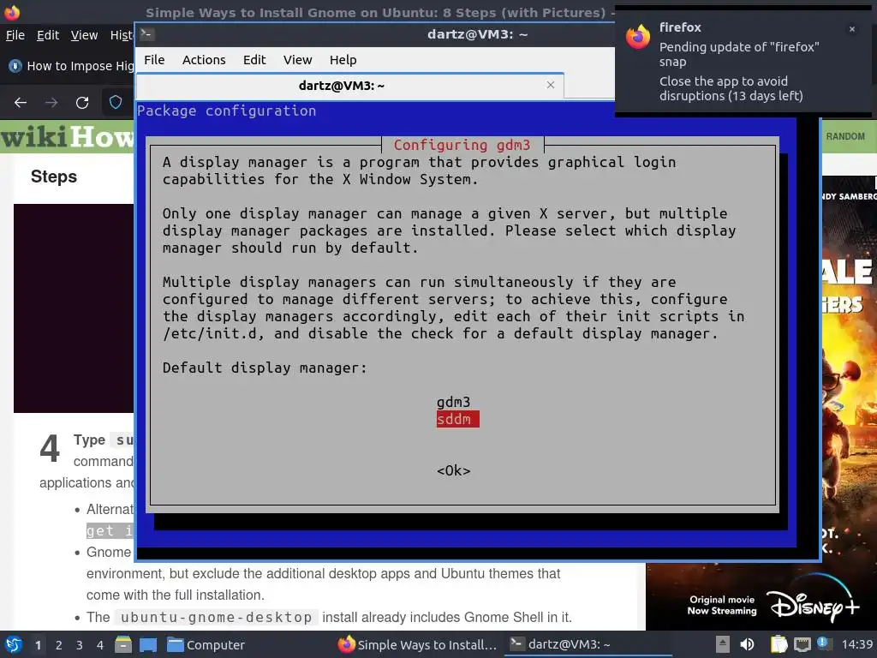Click 'Package configuration' header text
877x658 pixels.
click(226, 111)
